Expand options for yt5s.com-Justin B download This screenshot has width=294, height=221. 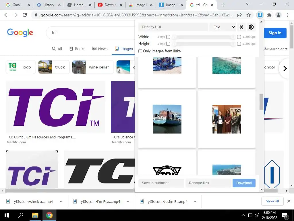[x=195, y=201]
